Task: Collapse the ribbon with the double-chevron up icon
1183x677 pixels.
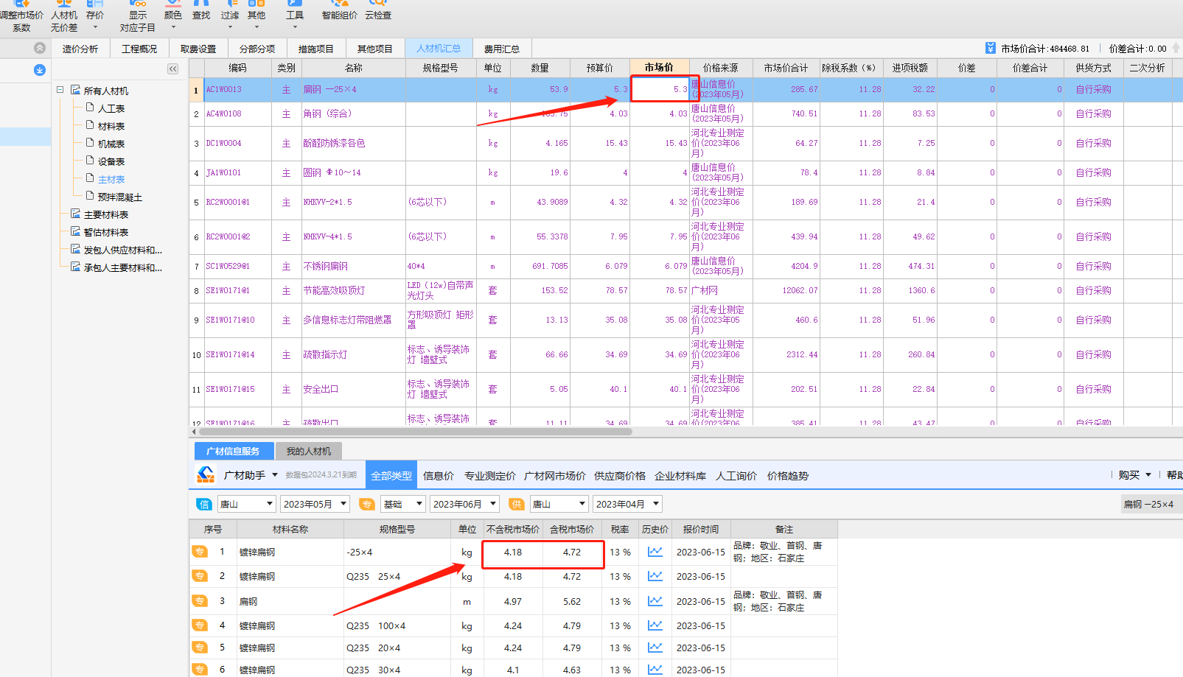Action: pos(40,48)
